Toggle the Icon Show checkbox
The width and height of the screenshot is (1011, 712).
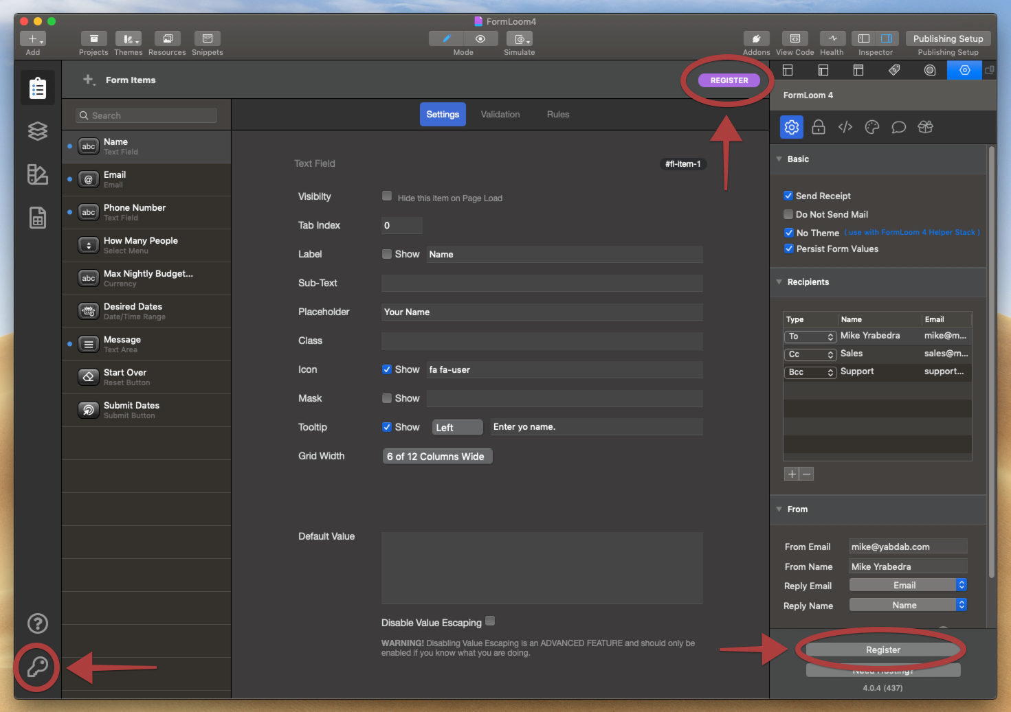(387, 369)
